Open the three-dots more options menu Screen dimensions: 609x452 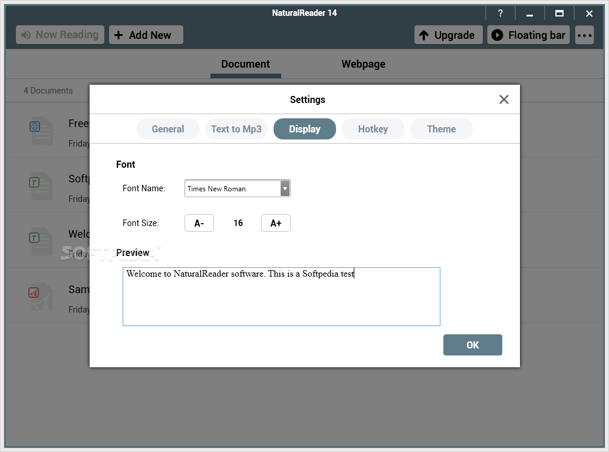[x=584, y=35]
